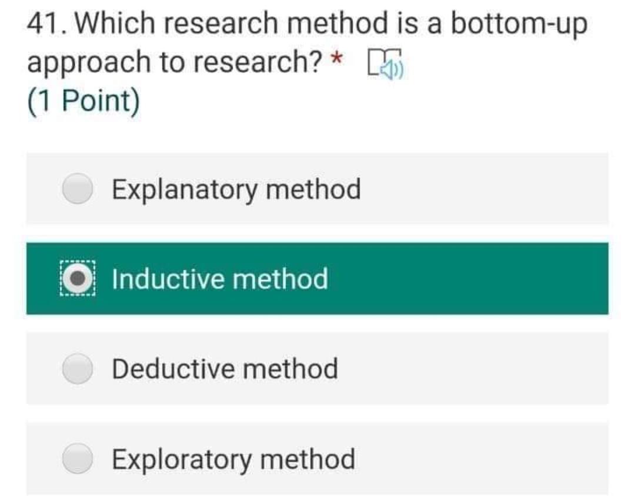Click empty space in the green Inductive row
The width and height of the screenshot is (635, 496).
tap(470, 279)
